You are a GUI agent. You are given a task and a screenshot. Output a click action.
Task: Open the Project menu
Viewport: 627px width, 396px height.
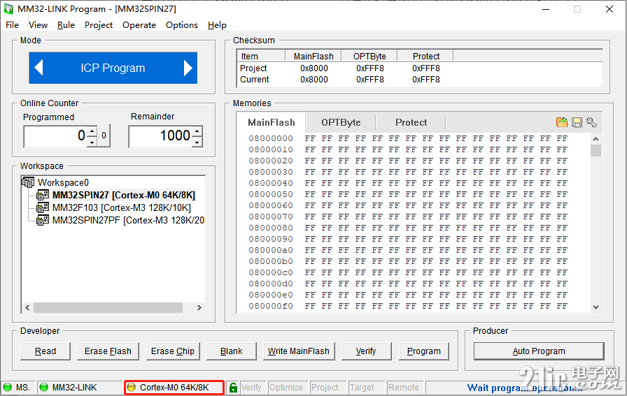pos(99,24)
